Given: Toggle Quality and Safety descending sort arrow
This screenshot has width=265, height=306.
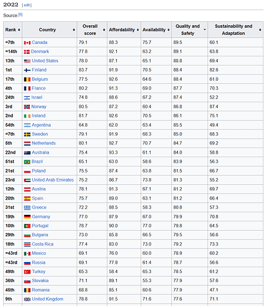Looking at the screenshot, I should point(204,30).
